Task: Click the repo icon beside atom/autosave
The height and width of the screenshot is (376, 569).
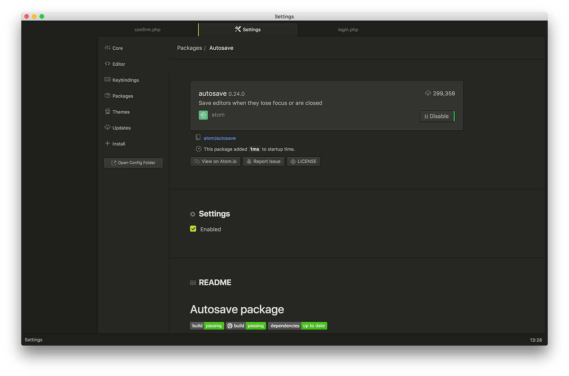Action: tap(198, 137)
